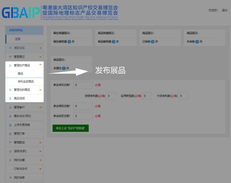Click the GBAIP expo logo
Viewport: 231px width, 183px height.
coord(60,13)
